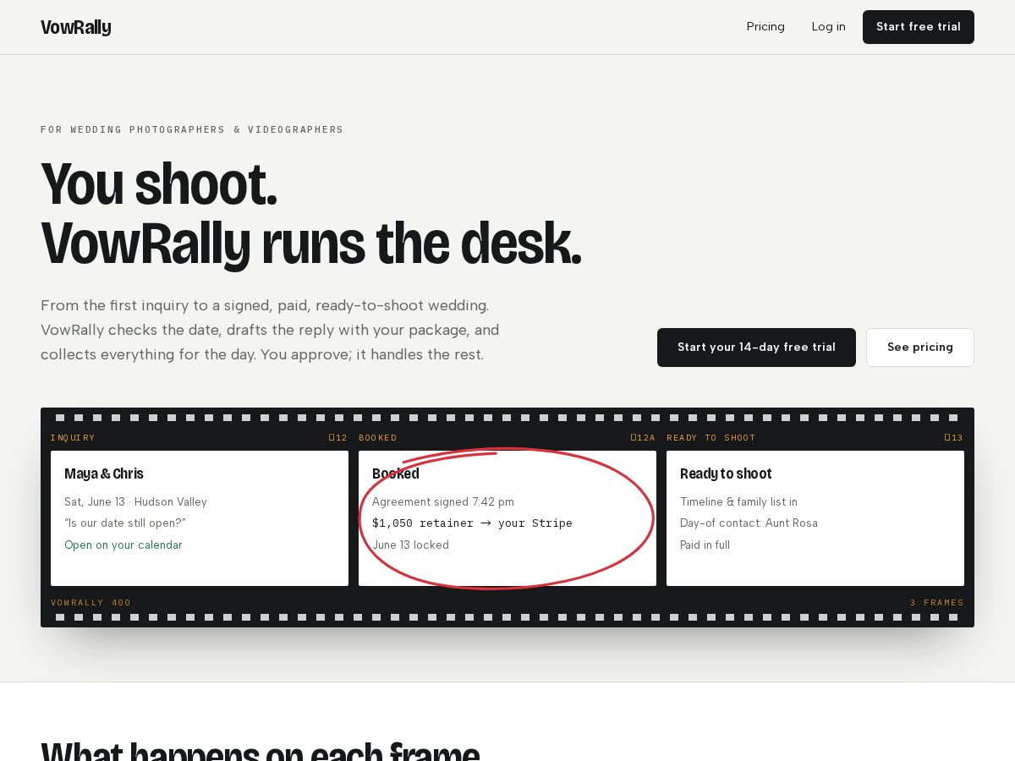This screenshot has width=1015, height=761.
Task: Click "Timeline & family list in" text
Action: coord(738,502)
